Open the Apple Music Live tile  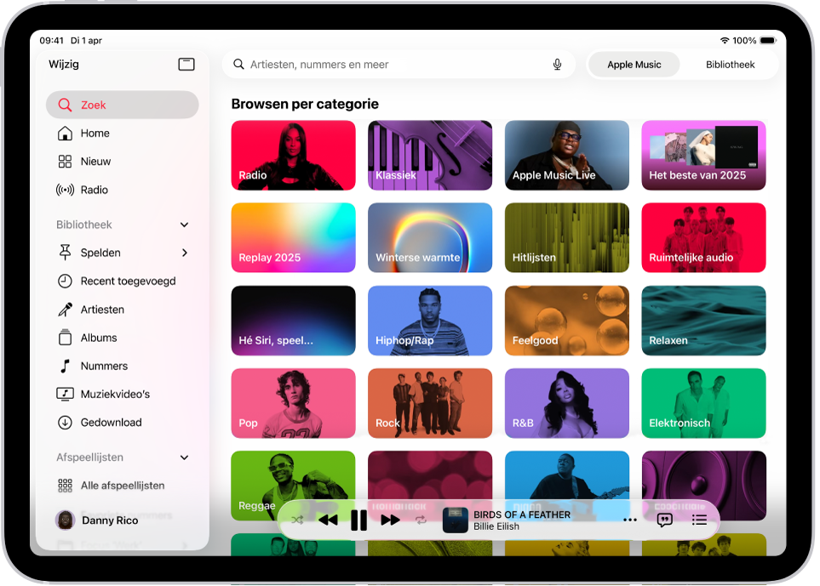[x=567, y=155]
